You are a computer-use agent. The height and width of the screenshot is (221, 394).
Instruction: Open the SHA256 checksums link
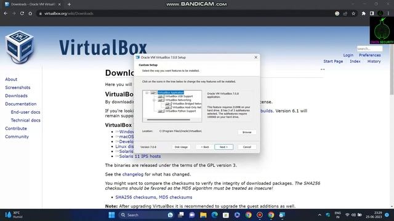tap(135, 198)
